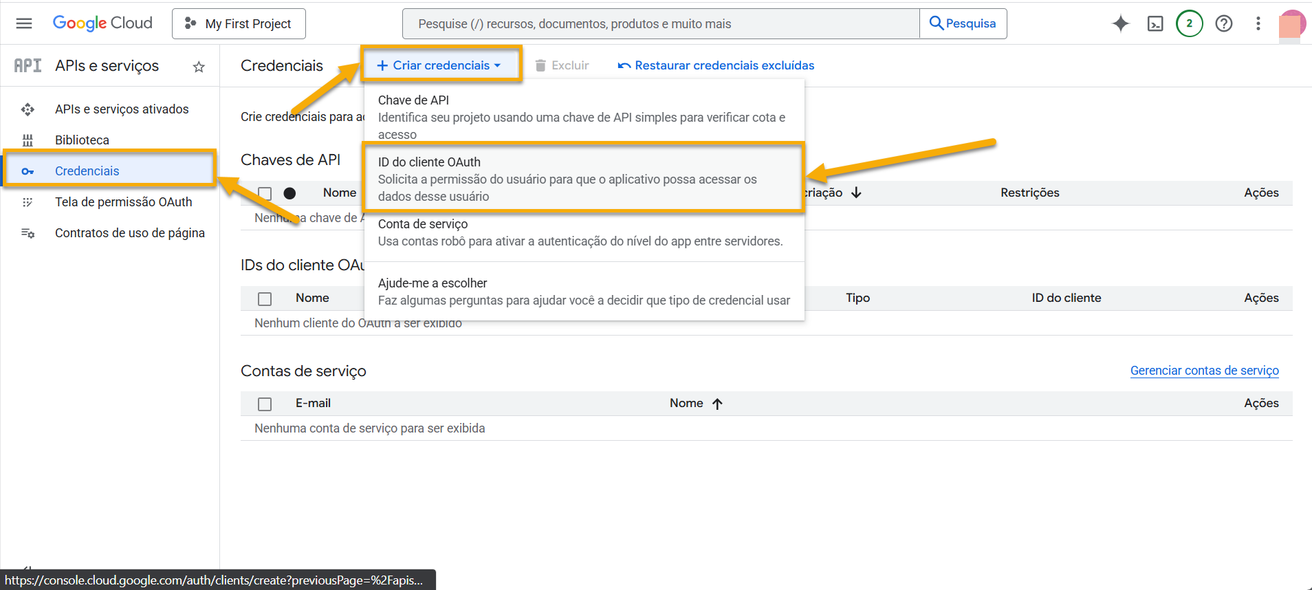Open Gerenciar contas de serviço link

coord(1205,371)
